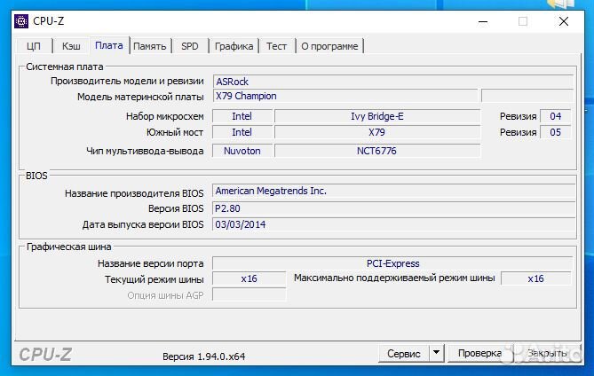Click the BIOS version P2.80 value
Image resolution: width=594 pixels, height=376 pixels.
coord(394,208)
